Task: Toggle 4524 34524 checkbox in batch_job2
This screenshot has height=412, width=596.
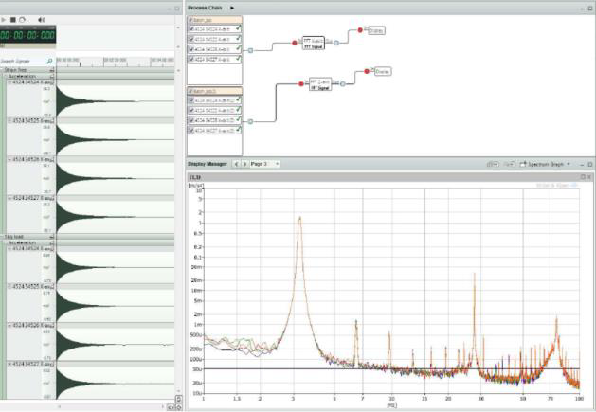Action: point(192,100)
